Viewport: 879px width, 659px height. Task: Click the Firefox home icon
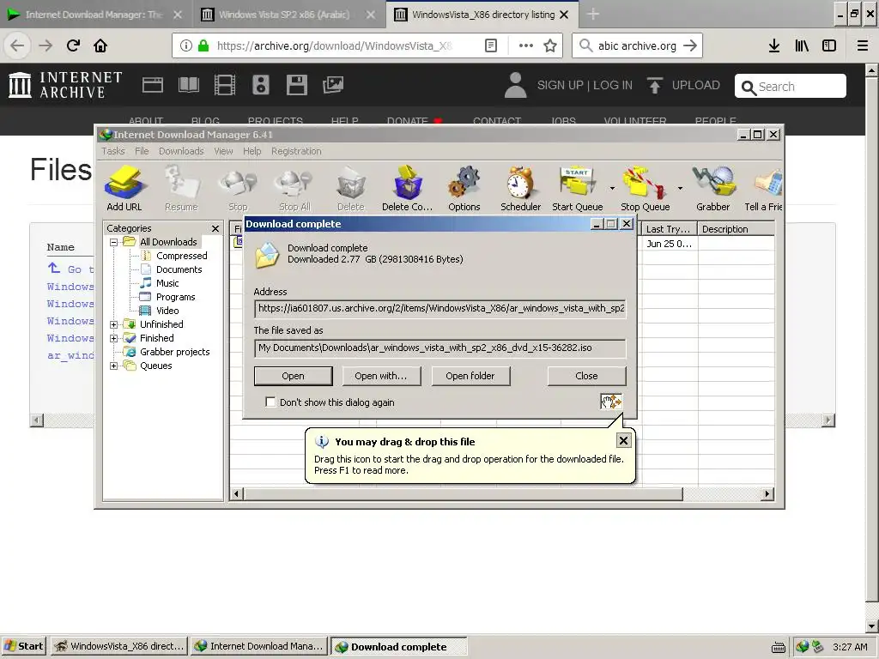[100, 46]
